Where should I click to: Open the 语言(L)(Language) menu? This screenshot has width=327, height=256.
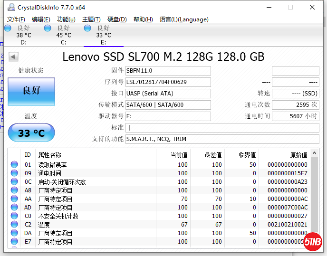coord(184,19)
